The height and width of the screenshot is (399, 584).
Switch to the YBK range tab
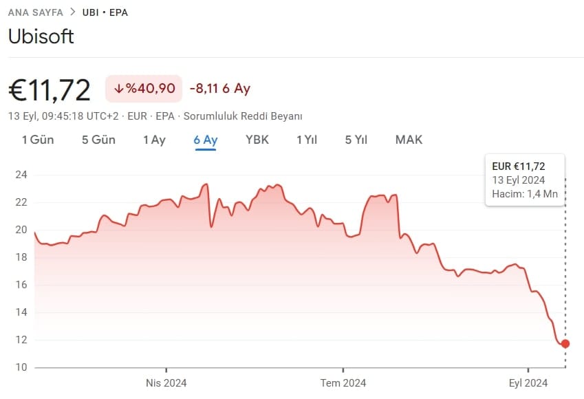[257, 140]
